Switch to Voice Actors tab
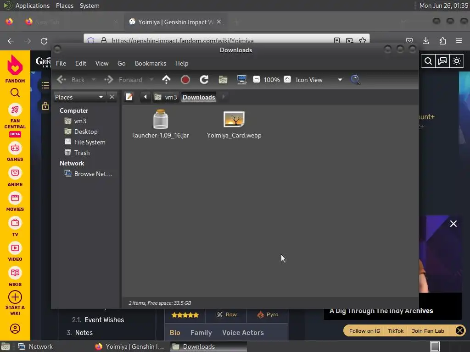The image size is (470, 352). coord(243,333)
